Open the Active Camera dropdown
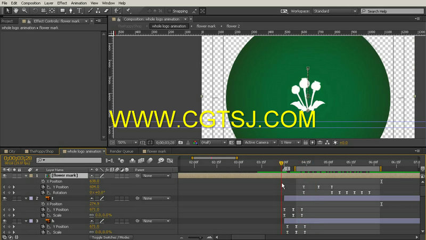 [x=260, y=142]
